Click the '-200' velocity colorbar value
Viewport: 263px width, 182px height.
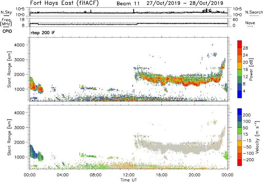click(249, 160)
